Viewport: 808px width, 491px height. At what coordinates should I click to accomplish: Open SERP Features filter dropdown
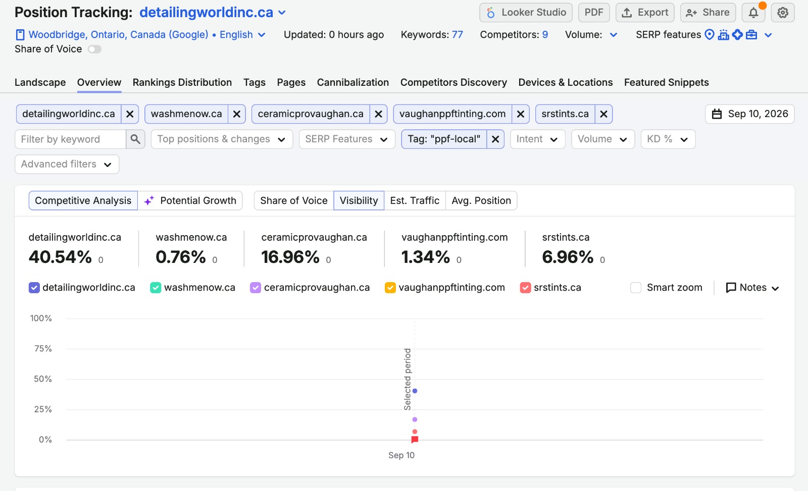coord(346,139)
